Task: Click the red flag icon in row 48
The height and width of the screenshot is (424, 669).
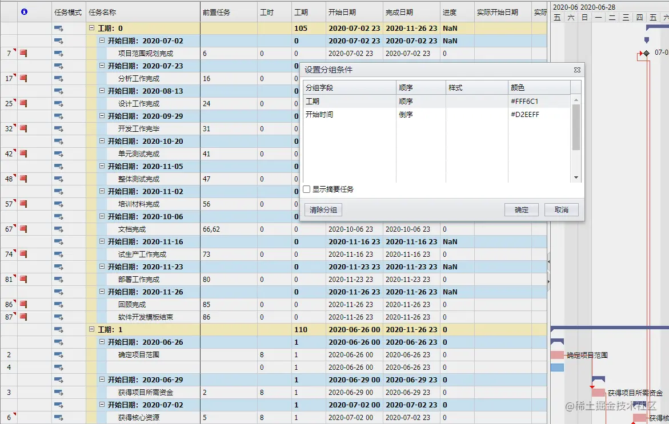Action: point(23,179)
